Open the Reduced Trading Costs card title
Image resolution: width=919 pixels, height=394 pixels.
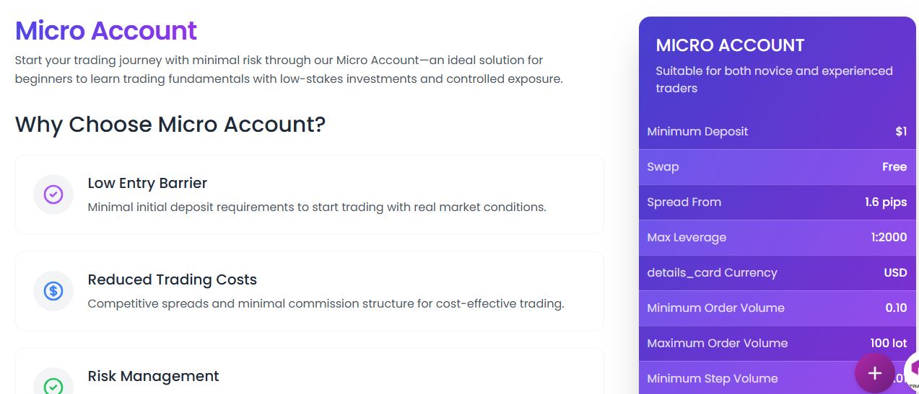tap(172, 279)
